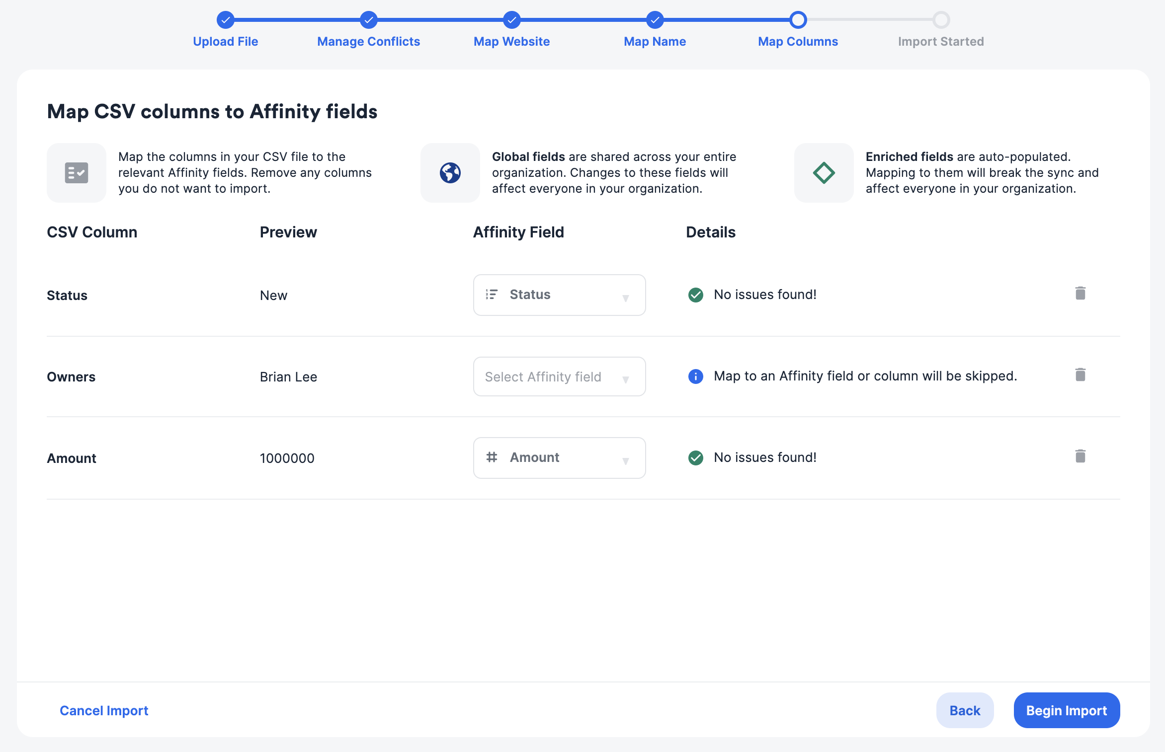Image resolution: width=1165 pixels, height=752 pixels.
Task: Open the 'Select Affinity field' dropdown for Owners
Action: [x=559, y=376]
